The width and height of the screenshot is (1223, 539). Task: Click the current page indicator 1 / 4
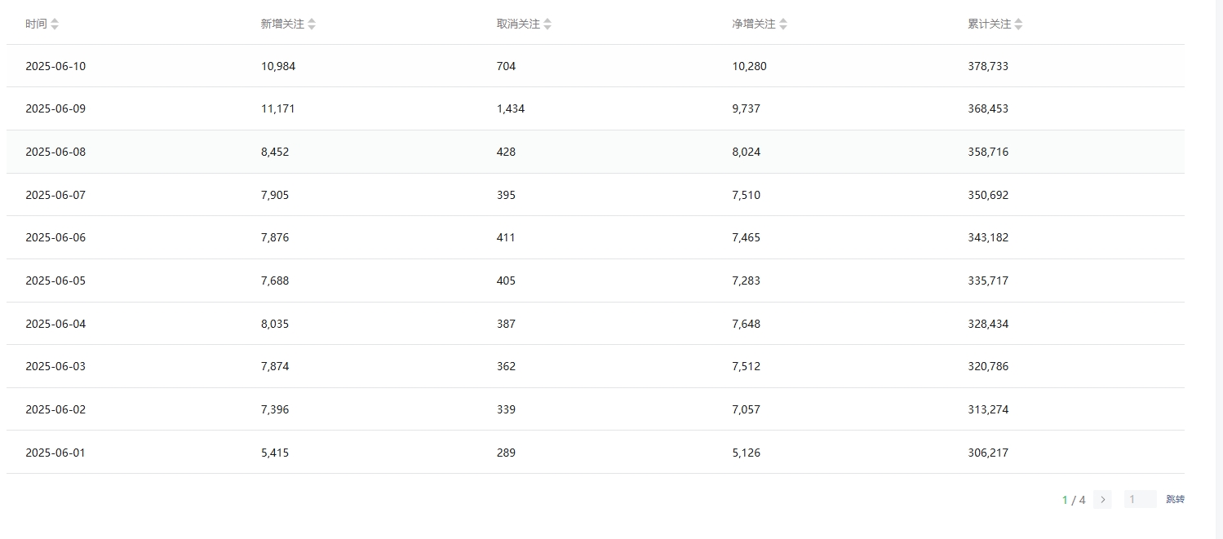click(1074, 500)
